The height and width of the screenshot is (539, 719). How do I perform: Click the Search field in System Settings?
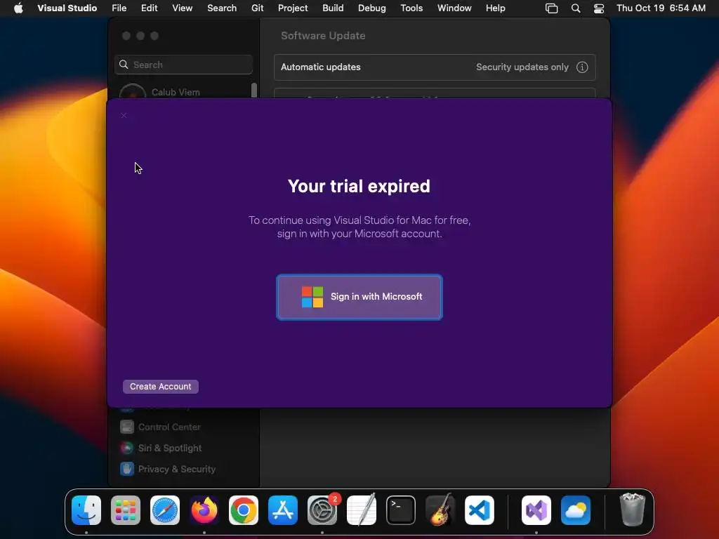point(183,65)
